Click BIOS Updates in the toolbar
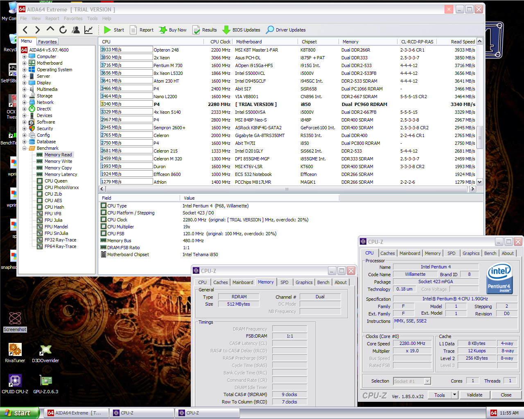The image size is (524, 419). point(242,30)
